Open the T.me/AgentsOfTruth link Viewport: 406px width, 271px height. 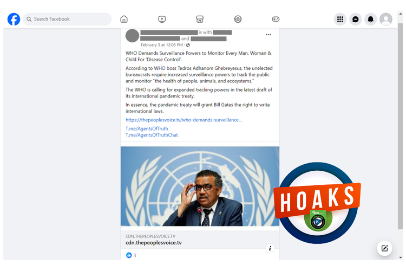coord(147,128)
